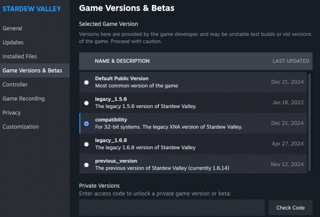The height and width of the screenshot is (217, 320).
Task: Switch to the Updates section
Action: [13, 43]
